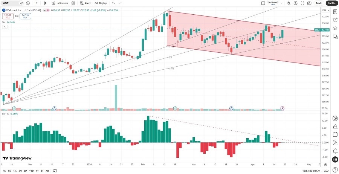Open the alerts clock panel in sidebar
The image size is (339, 174).
(335, 20)
